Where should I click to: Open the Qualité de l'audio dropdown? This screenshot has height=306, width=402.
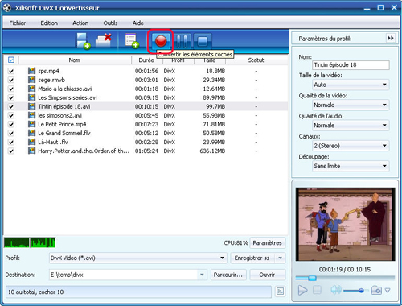(351, 126)
